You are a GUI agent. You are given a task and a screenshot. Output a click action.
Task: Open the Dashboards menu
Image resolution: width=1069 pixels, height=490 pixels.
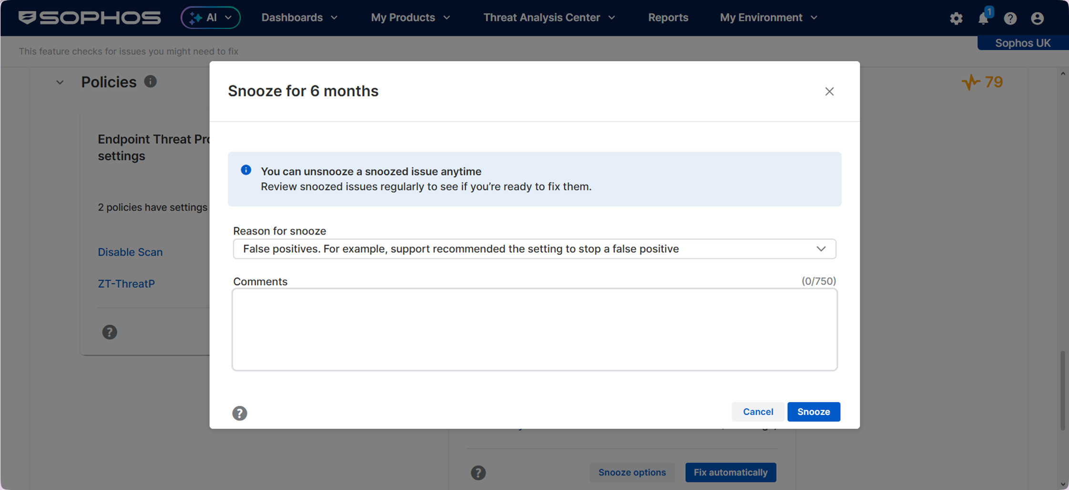(299, 18)
